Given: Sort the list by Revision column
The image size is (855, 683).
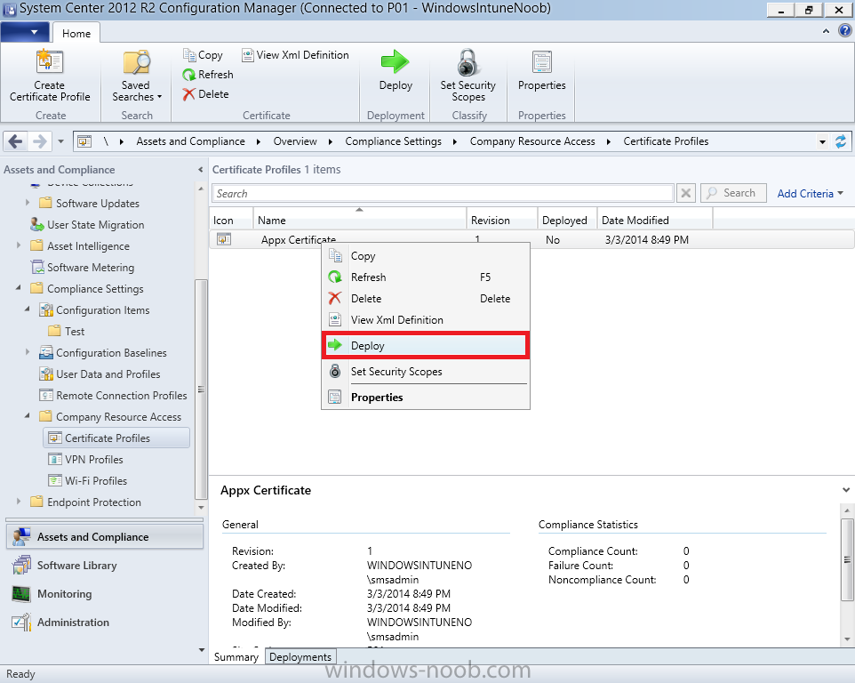Looking at the screenshot, I should pos(501,220).
